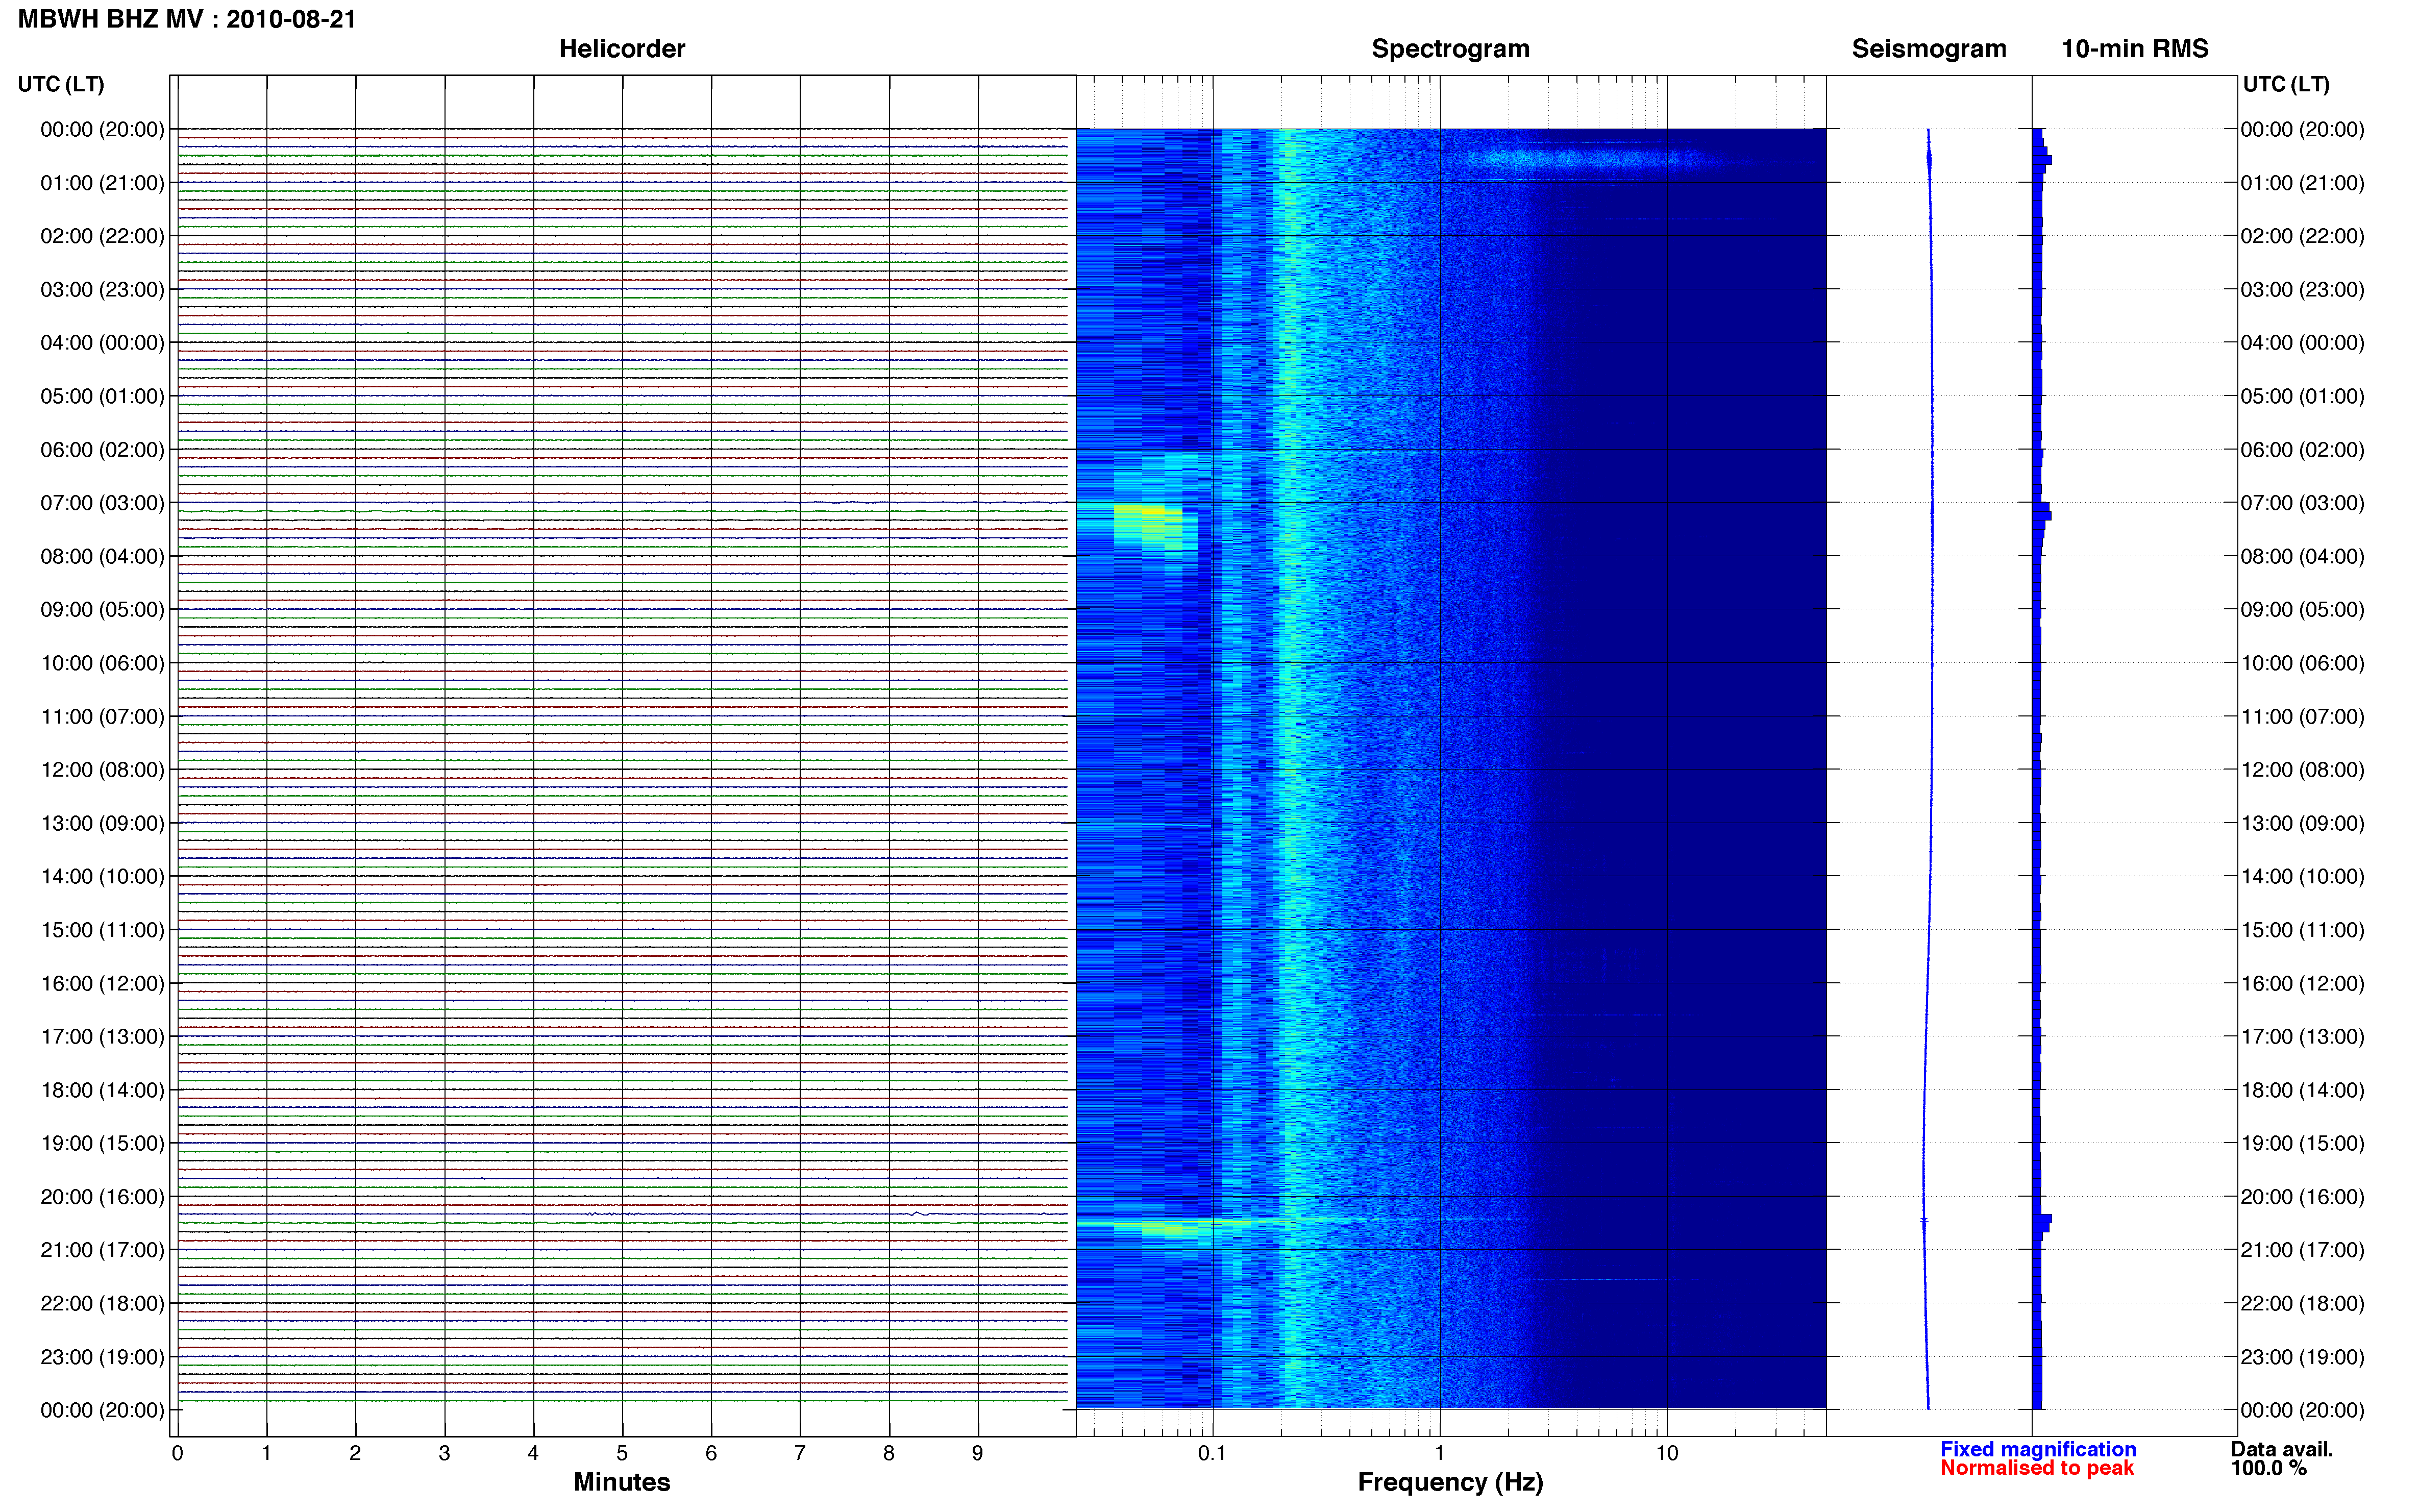The image size is (2419, 1512).
Task: Click the title 'MBWH BHZ MV : 2010-08-21'
Action: [x=187, y=19]
